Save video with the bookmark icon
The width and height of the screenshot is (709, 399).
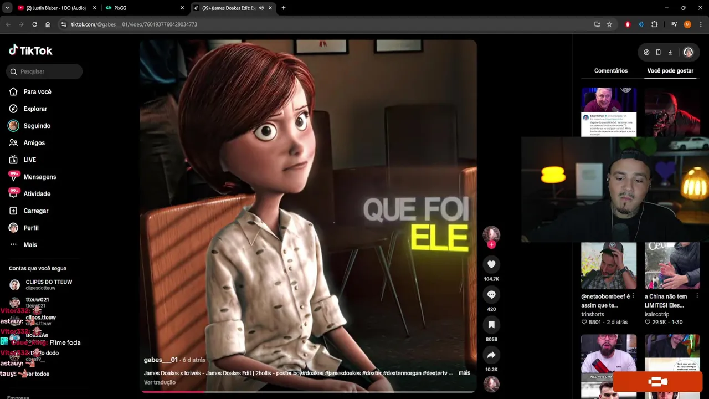tap(491, 325)
